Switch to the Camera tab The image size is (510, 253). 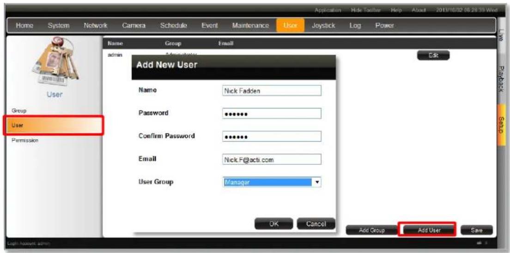(x=134, y=25)
